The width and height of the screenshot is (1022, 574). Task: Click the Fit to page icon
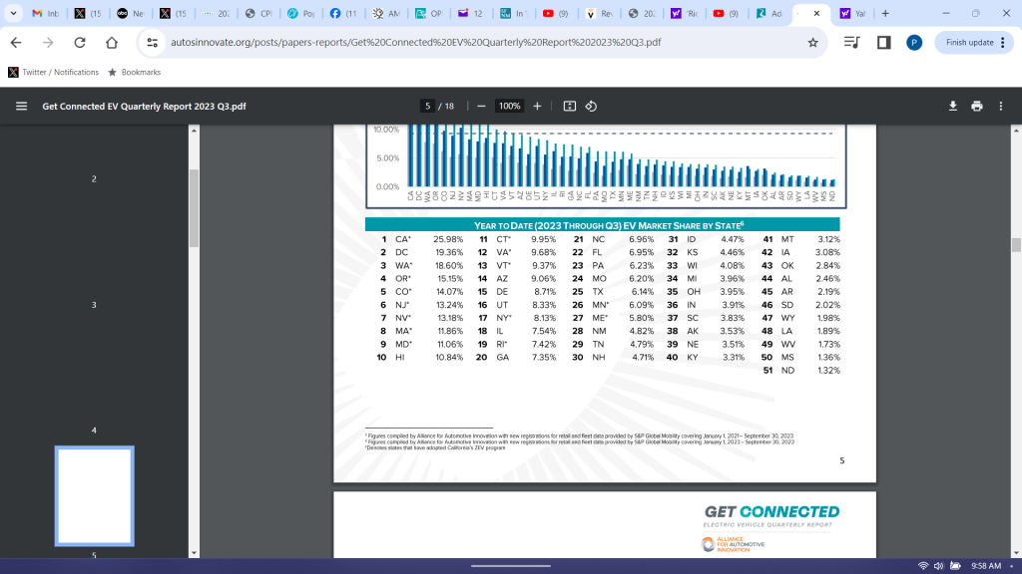(570, 107)
